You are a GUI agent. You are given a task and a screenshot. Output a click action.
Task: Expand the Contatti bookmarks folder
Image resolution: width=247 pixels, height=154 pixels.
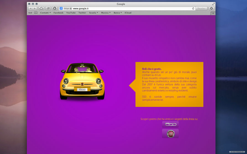pyautogui.click(x=45, y=13)
